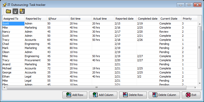The image size is (204, 102).
Task: Click the Reported by column header
Action: coord(36,19)
